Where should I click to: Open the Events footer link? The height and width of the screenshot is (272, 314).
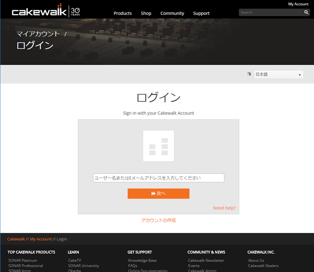tap(194, 266)
